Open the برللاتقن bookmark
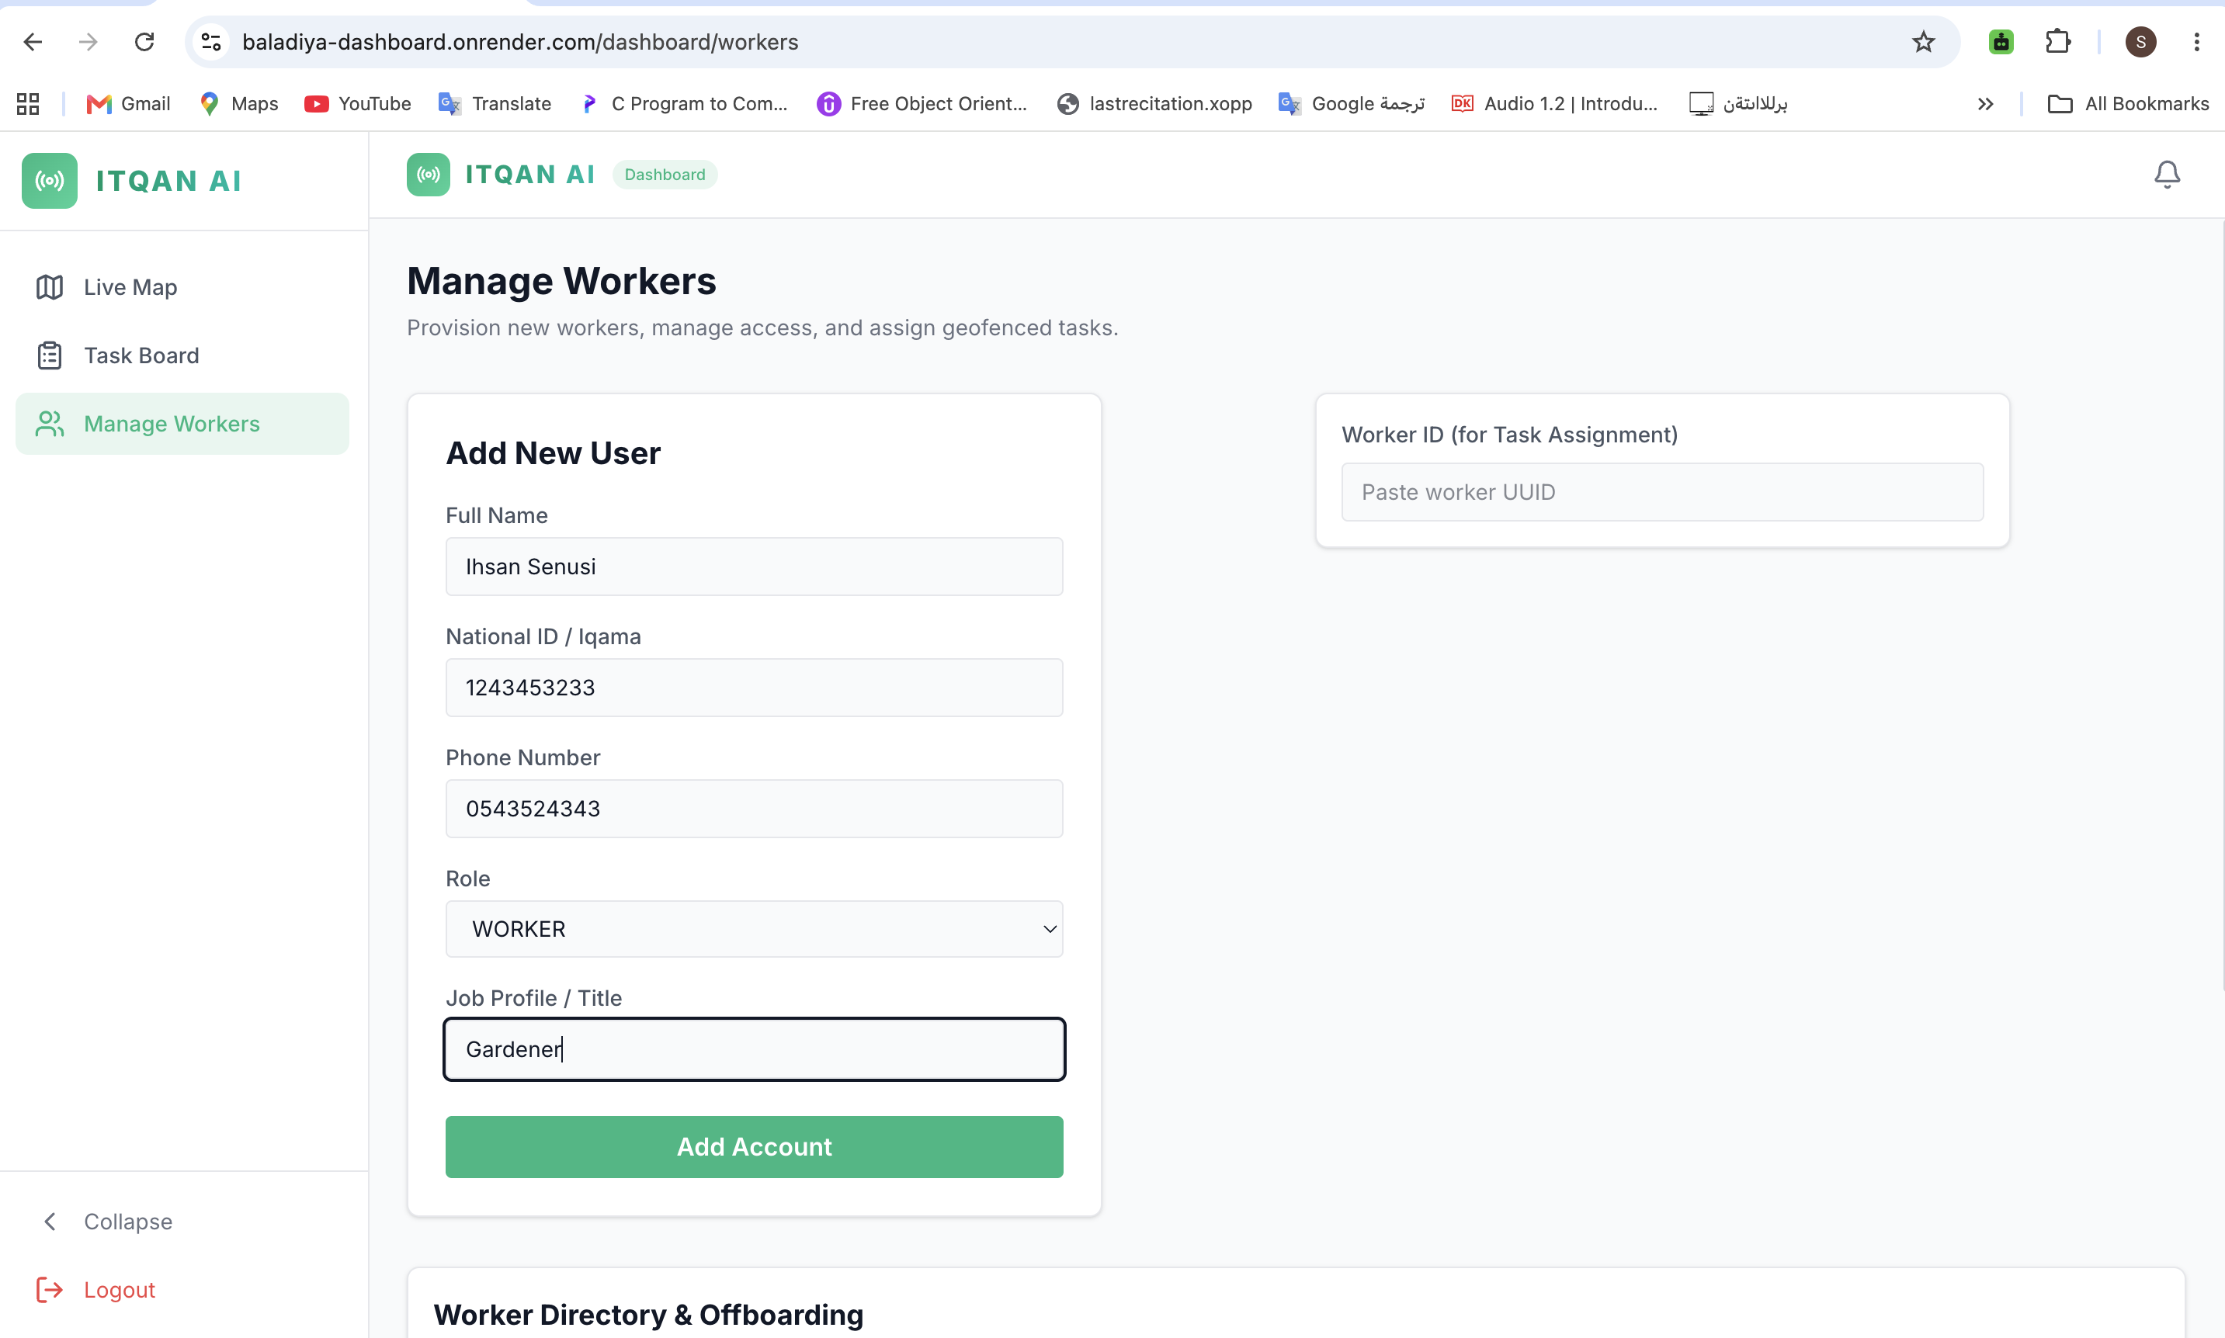This screenshot has width=2225, height=1338. point(1738,104)
